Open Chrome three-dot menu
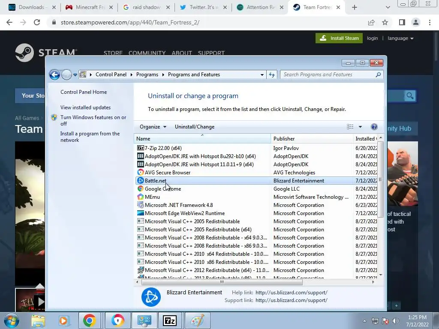 [430, 22]
